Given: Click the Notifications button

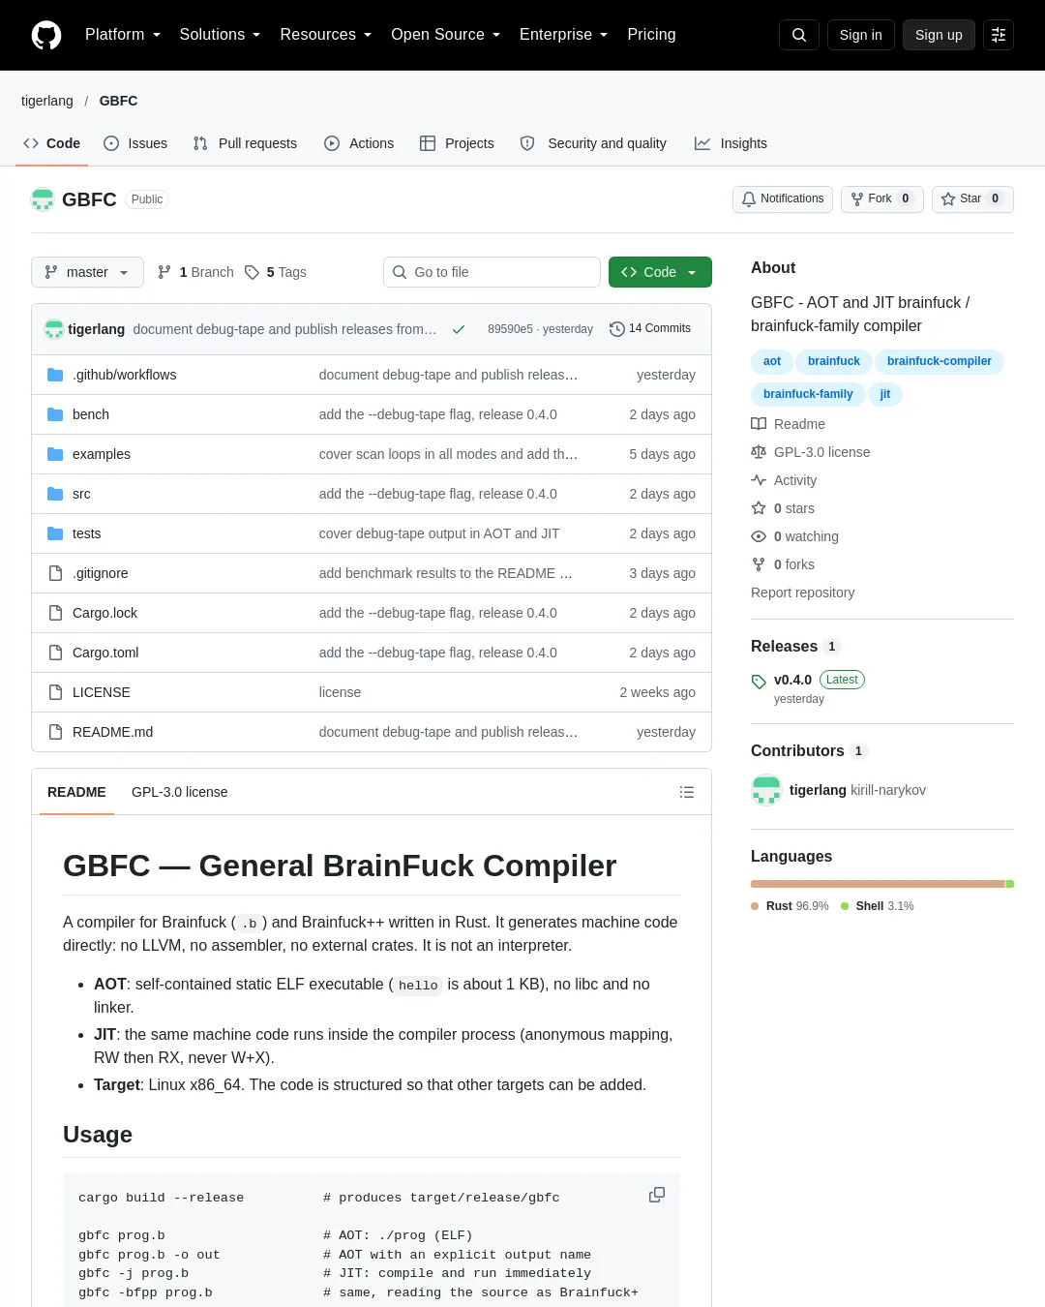Looking at the screenshot, I should point(783,199).
